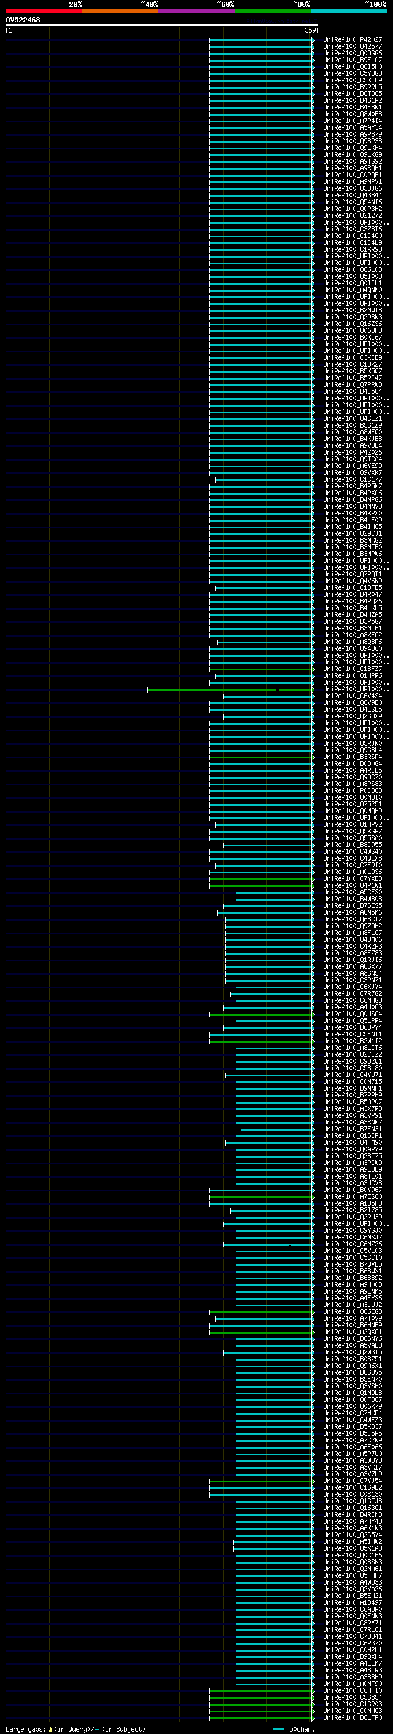Open hit UniRef100_Q6I5H0
Image resolution: width=393 pixels, height=1734 pixels.
(352, 66)
